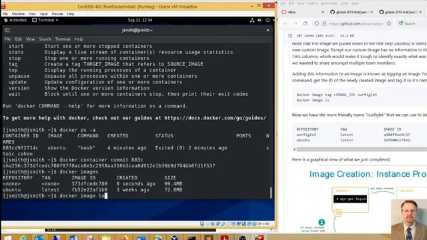Image resolution: width=427 pixels, height=240 pixels.
Task: Click the 'ourfiglet' row in the web page table
Action: pyautogui.click(x=353, y=135)
